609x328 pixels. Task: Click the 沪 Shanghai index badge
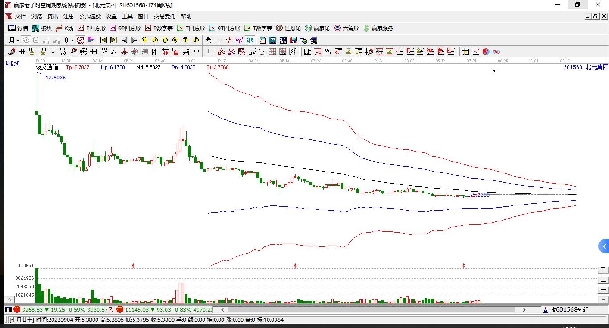click(x=17, y=310)
